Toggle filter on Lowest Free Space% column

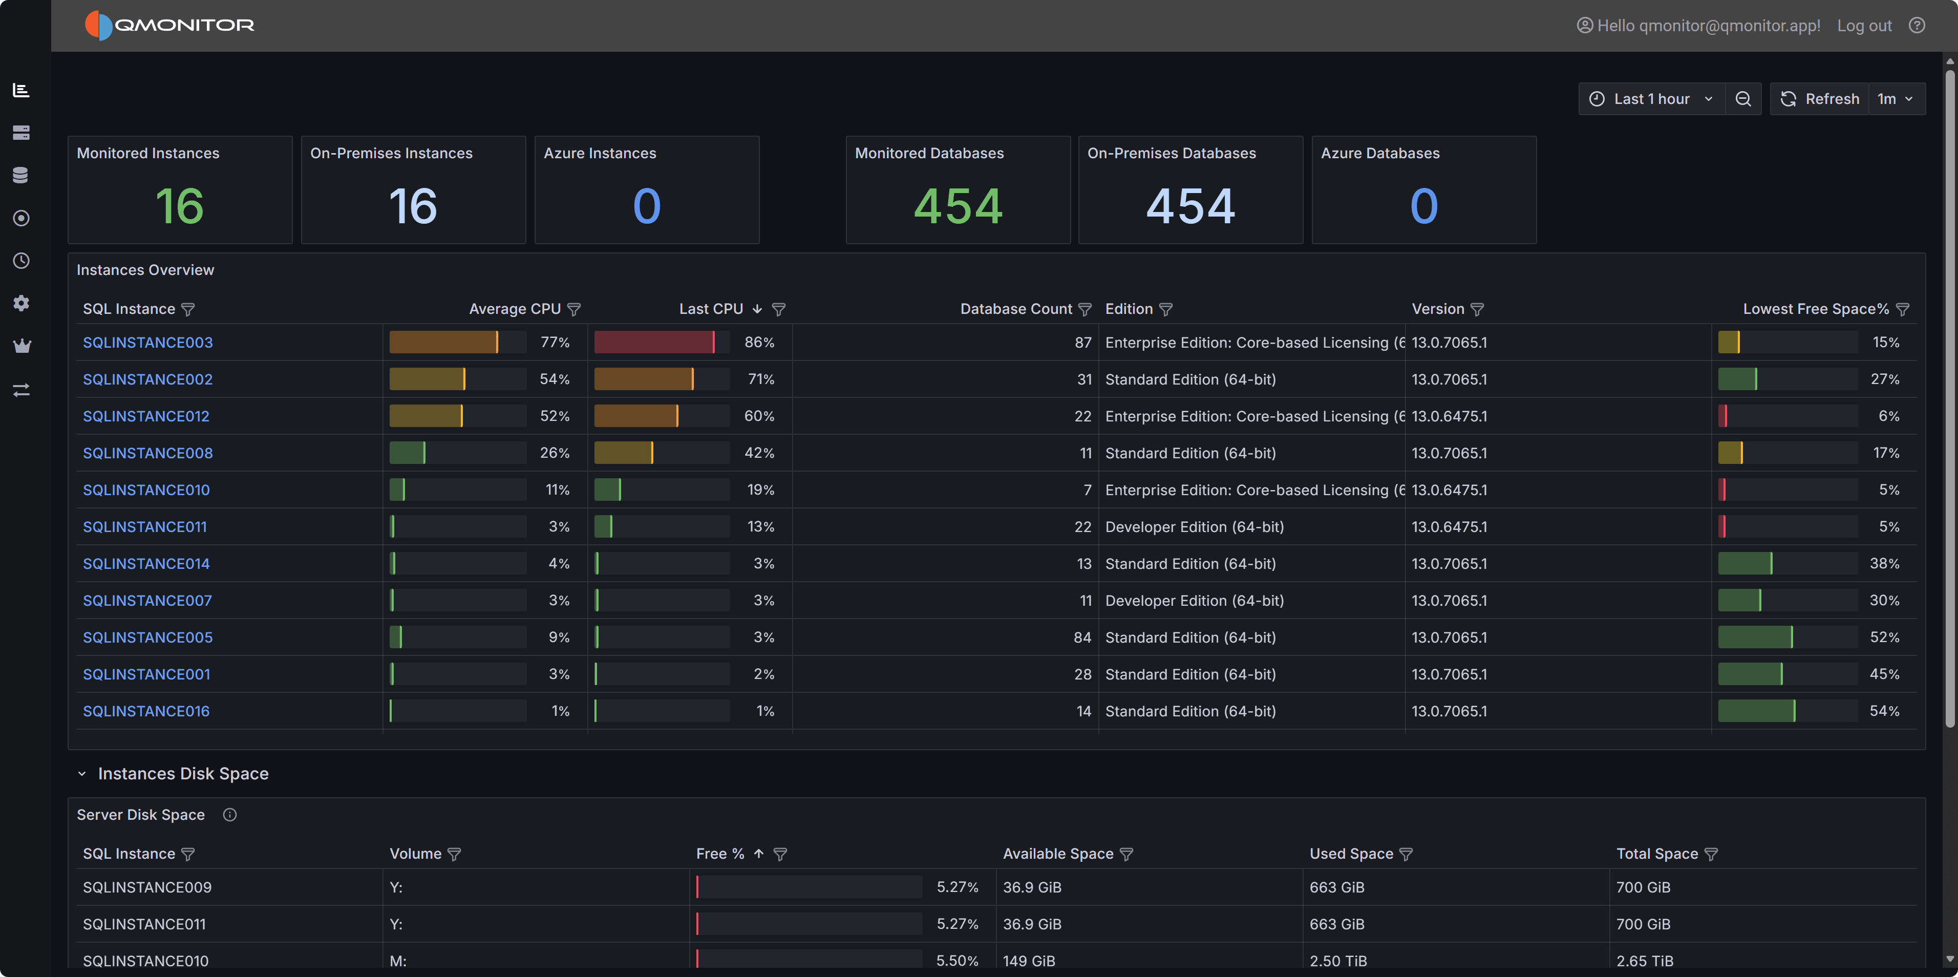tap(1903, 309)
